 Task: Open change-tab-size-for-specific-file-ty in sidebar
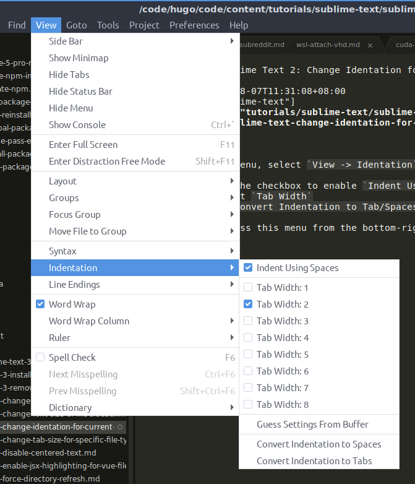pos(63,440)
